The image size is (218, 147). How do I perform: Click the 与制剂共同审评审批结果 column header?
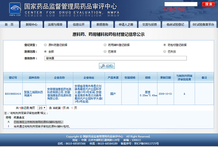pyautogui.click(x=184, y=77)
